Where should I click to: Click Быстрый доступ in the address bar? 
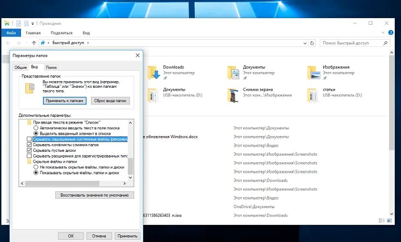coord(68,43)
